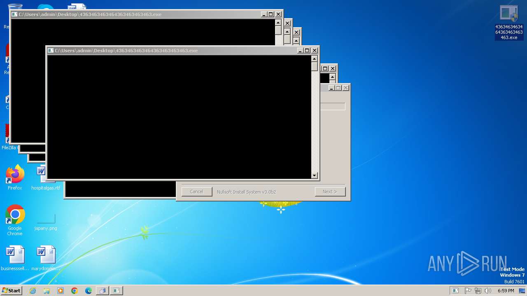Click Next > in the Nullsoft installer

330,192
